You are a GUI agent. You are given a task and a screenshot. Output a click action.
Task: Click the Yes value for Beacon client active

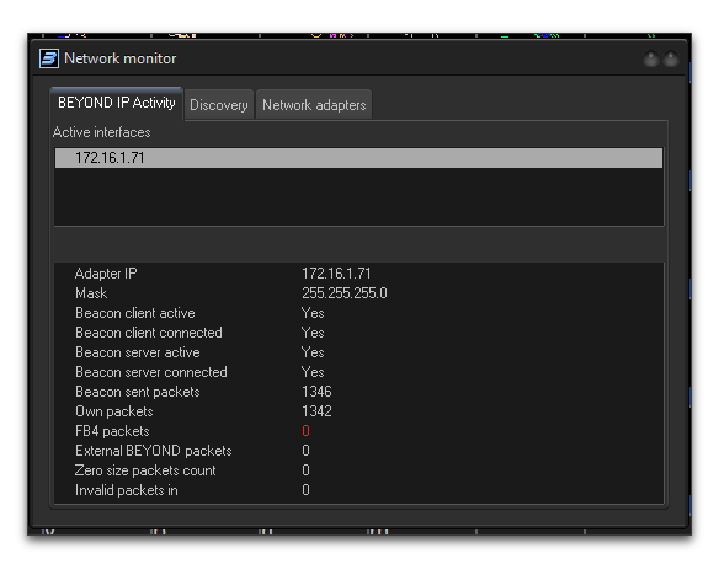[x=313, y=313]
